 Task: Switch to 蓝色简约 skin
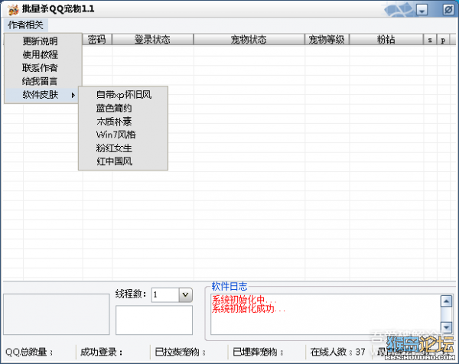tap(114, 108)
